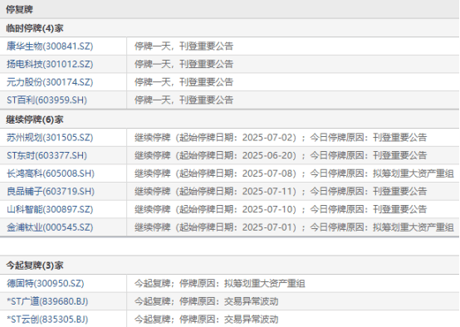Click the 元力股份(300174.SZ) link

(x=50, y=82)
